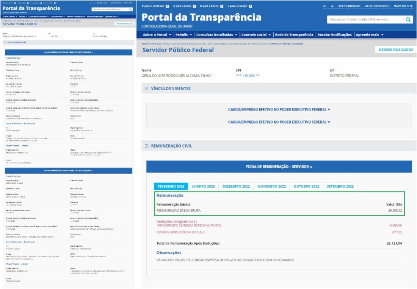Click the PSS deduction value - 877,22
Image resolution: width=417 pixels, height=289 pixels.
[x=396, y=232]
